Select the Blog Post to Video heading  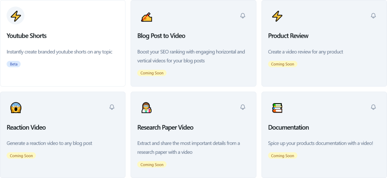(x=161, y=36)
